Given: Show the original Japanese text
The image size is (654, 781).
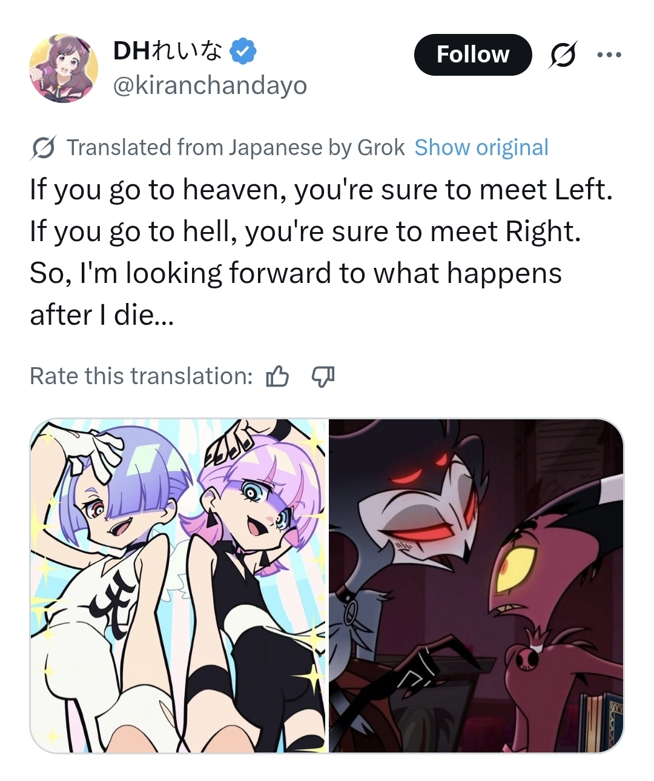Looking at the screenshot, I should pos(481,147).
